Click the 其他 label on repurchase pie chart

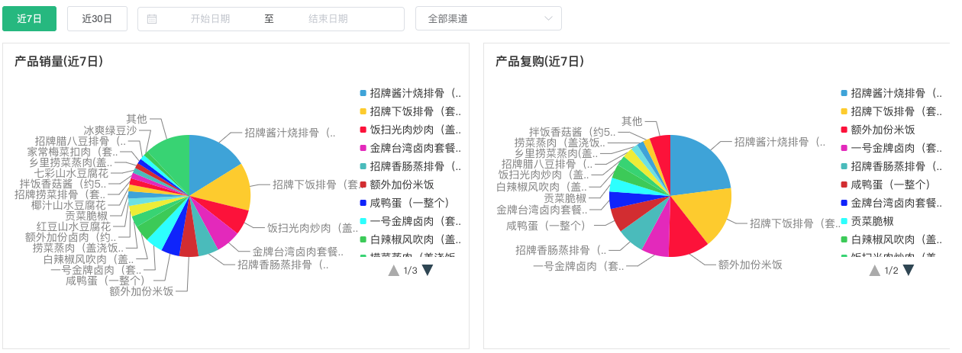[631, 120]
